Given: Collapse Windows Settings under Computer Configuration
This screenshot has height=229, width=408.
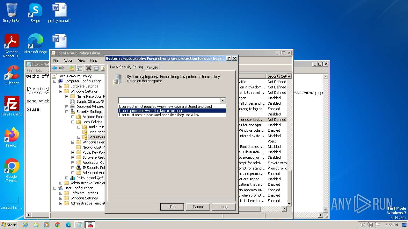Looking at the screenshot, I should [61, 91].
